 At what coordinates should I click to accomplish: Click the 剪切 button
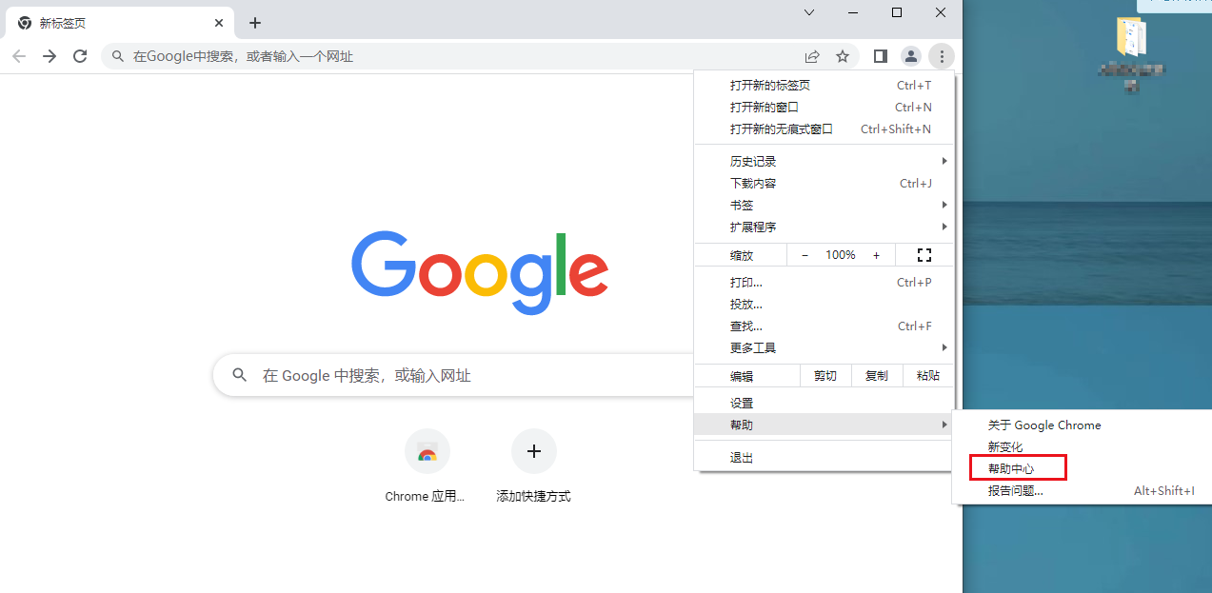coord(825,375)
